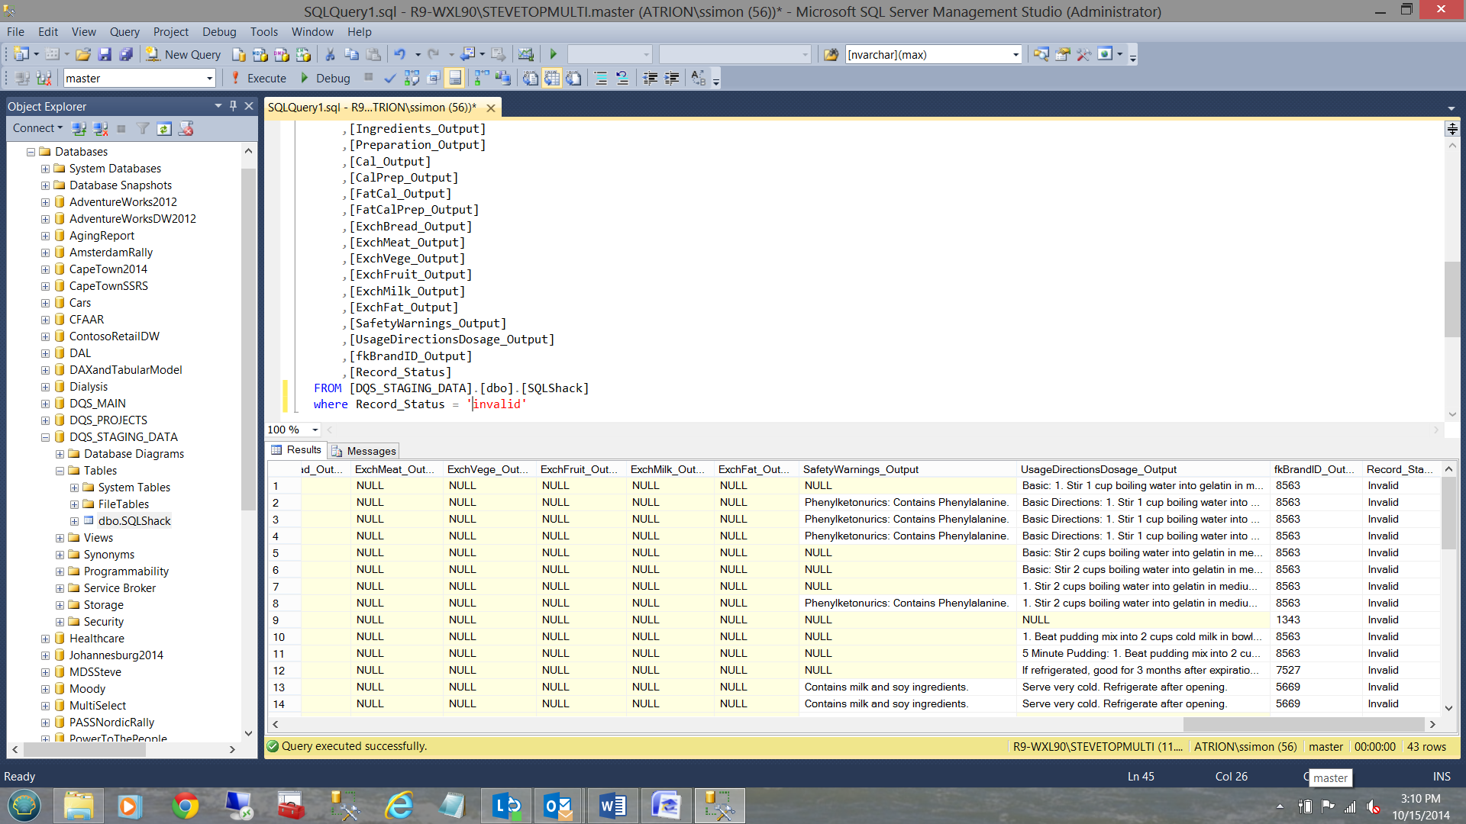
Task: Open the master database dropdown
Action: point(209,79)
